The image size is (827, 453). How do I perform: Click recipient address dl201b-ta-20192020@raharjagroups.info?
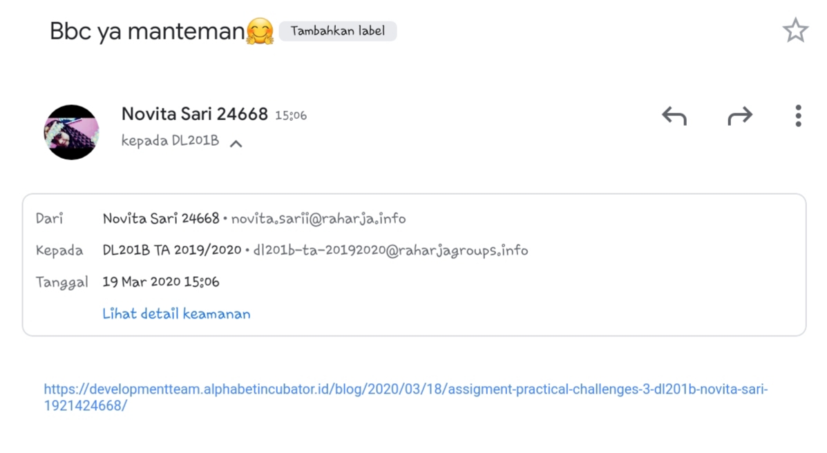click(x=390, y=250)
